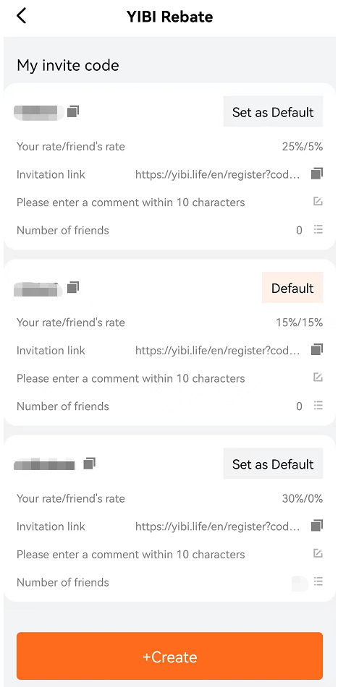Open friends list icon in the 30%/0% card
Viewport: 338px width, 687px height.
[x=318, y=581]
